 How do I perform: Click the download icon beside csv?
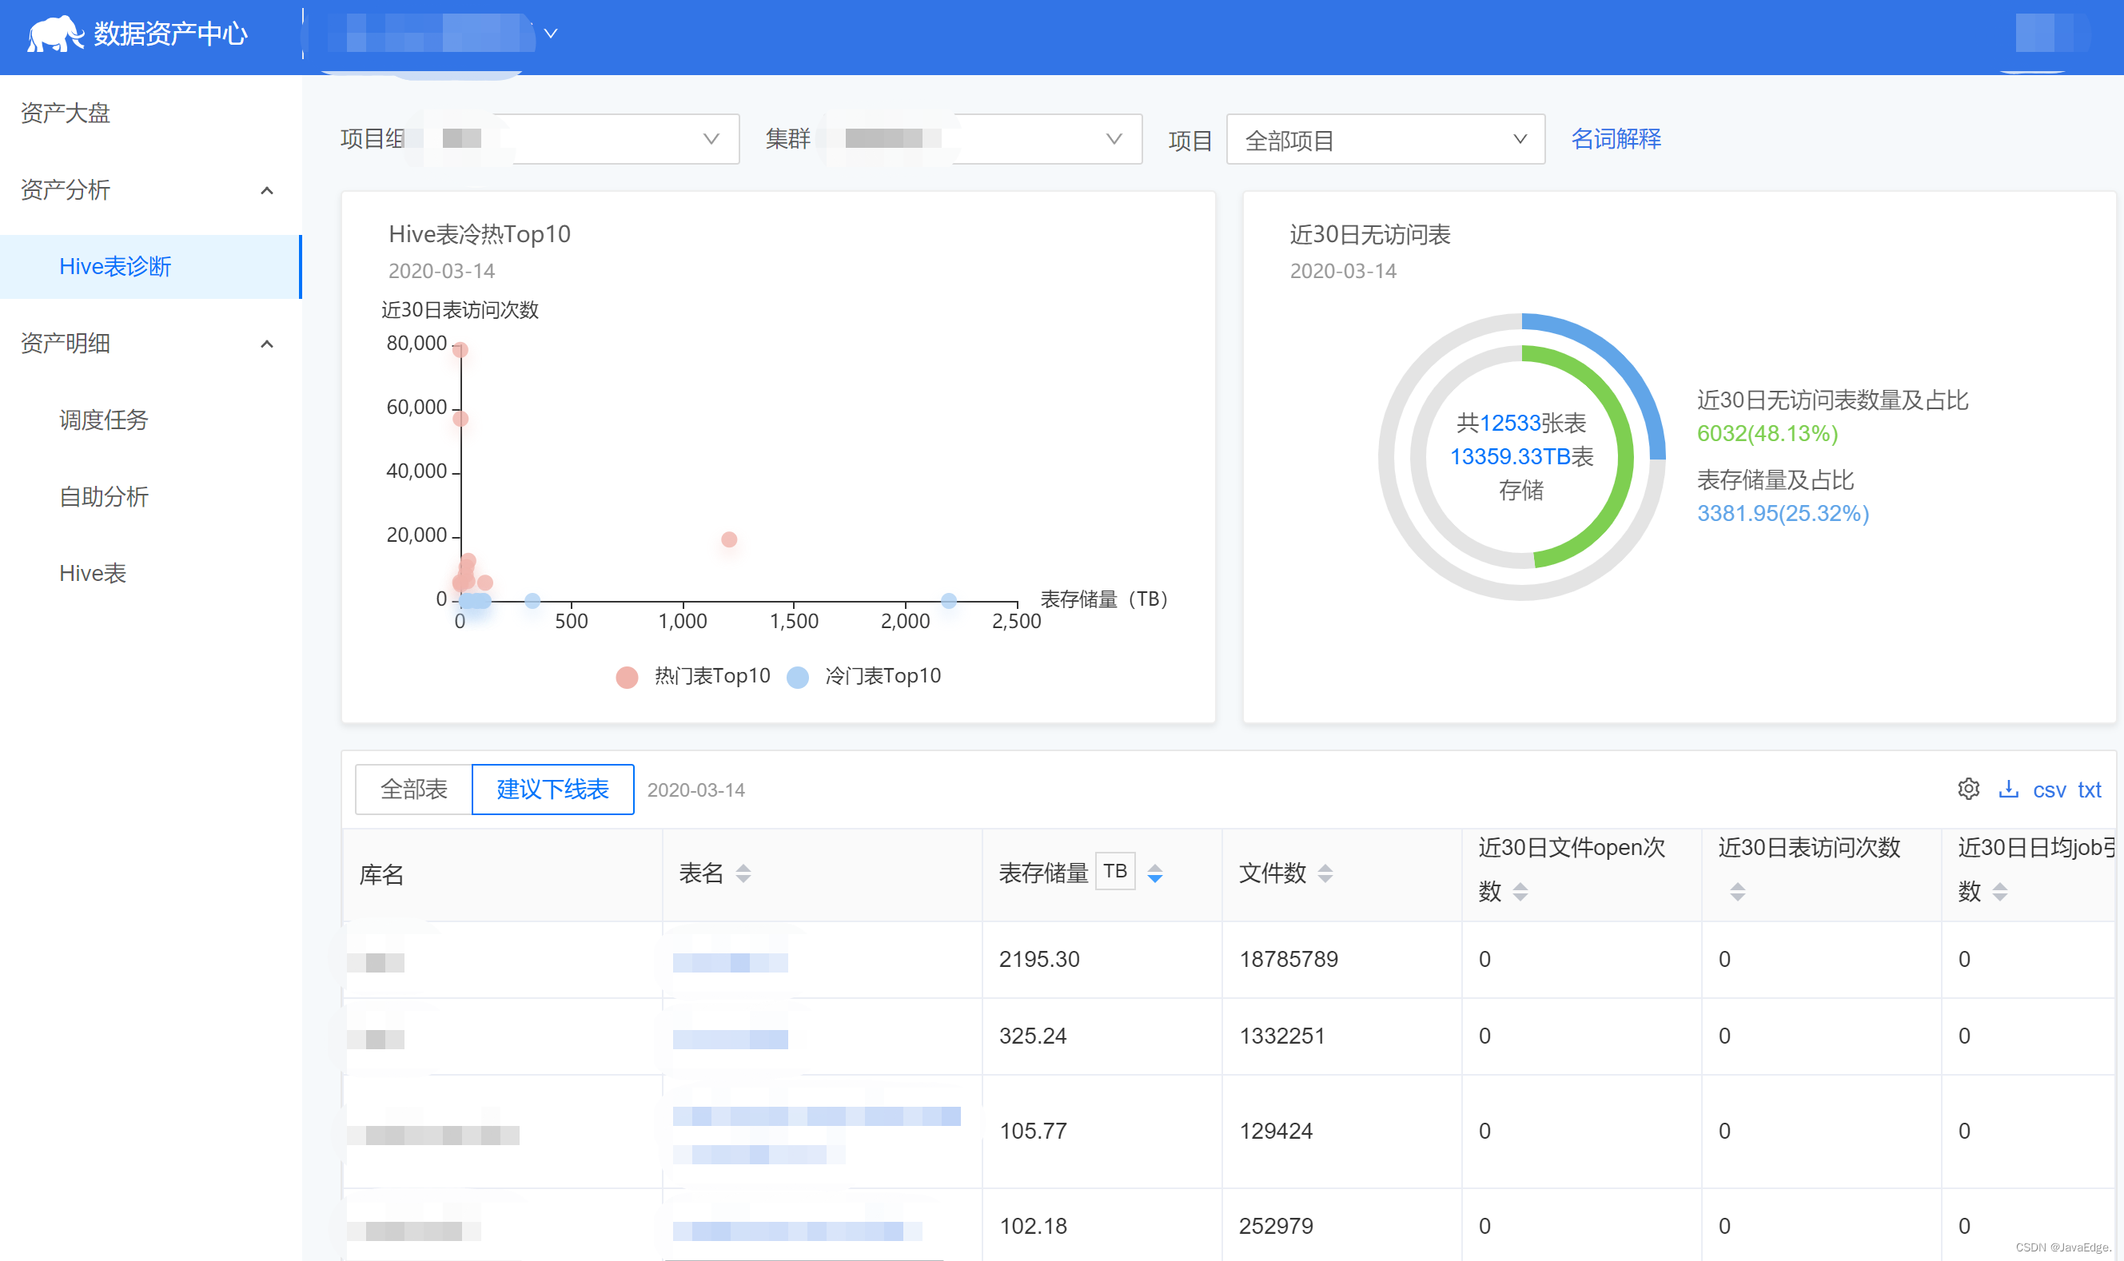coord(2008,790)
